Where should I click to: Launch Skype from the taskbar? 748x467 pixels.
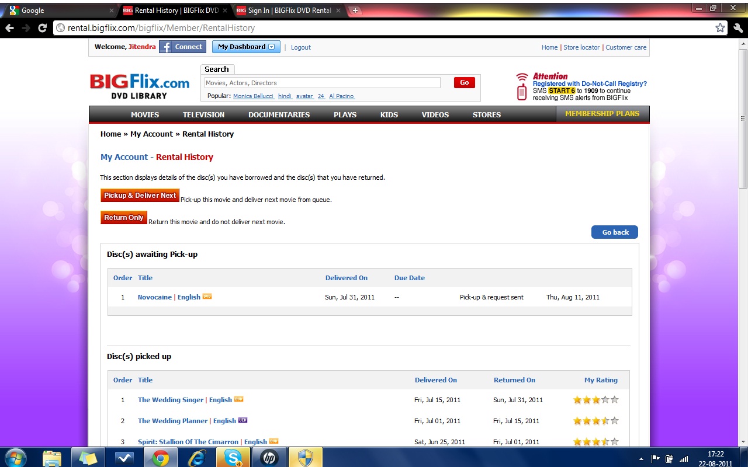(x=233, y=458)
